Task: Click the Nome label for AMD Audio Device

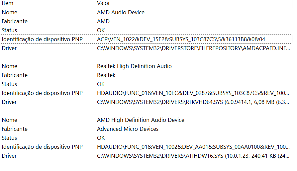Action: pyautogui.click(x=10, y=12)
